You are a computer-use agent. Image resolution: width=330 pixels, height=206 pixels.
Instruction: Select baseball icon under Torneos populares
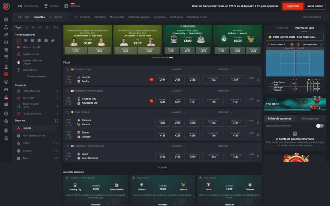click(x=46, y=41)
